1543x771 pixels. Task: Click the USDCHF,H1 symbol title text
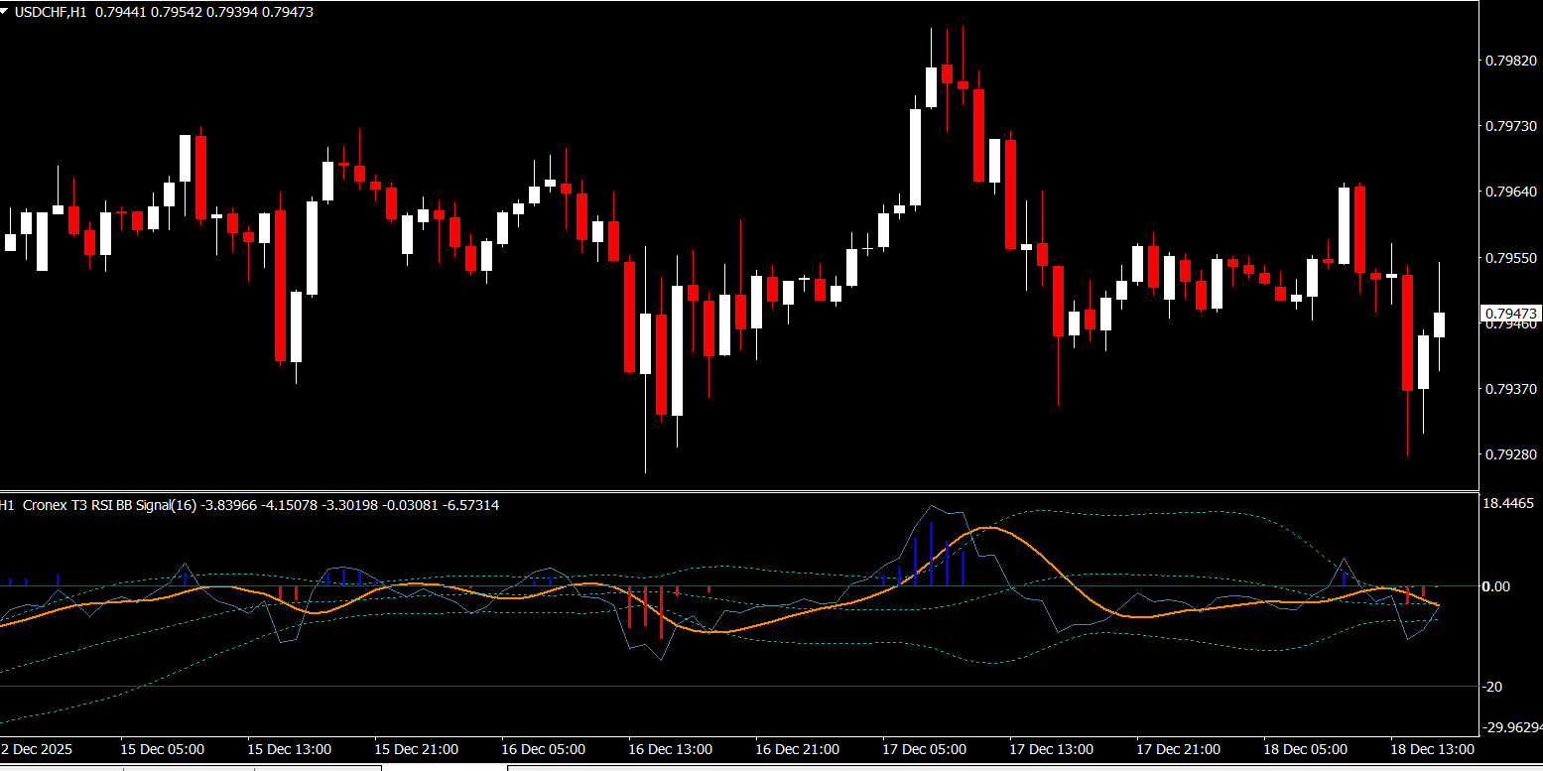(x=50, y=13)
